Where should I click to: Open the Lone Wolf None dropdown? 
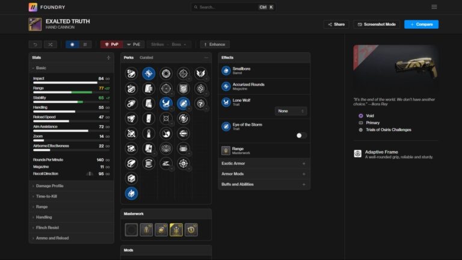(291, 111)
